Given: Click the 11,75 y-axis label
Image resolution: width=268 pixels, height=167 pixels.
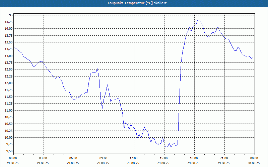Looking at the screenshot, I should pos(9,90).
